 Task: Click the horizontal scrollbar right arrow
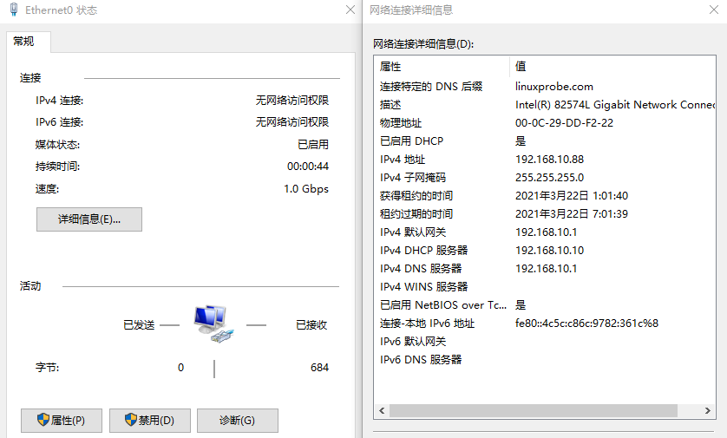(709, 410)
